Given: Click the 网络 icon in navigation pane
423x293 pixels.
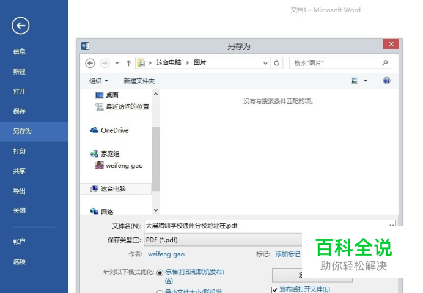Looking at the screenshot, I should [94, 211].
